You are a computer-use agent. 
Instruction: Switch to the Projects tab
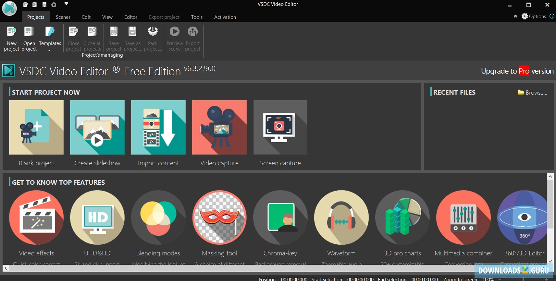[x=36, y=17]
